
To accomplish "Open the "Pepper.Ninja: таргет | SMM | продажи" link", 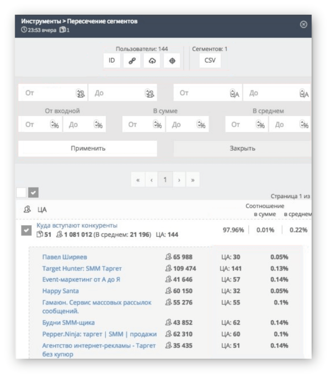I will coord(99,334).
